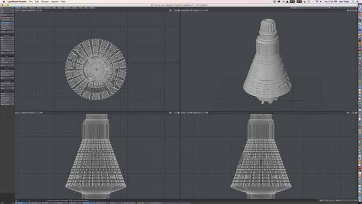Click the Wi-Fi icon in the menu bar
Viewport: 362px width, 204px height.
(x=317, y=2)
